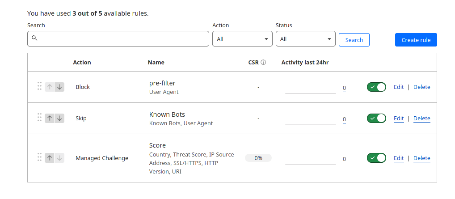The height and width of the screenshot is (199, 455).
Task: Edit the pre-filter rule
Action: pyautogui.click(x=399, y=87)
